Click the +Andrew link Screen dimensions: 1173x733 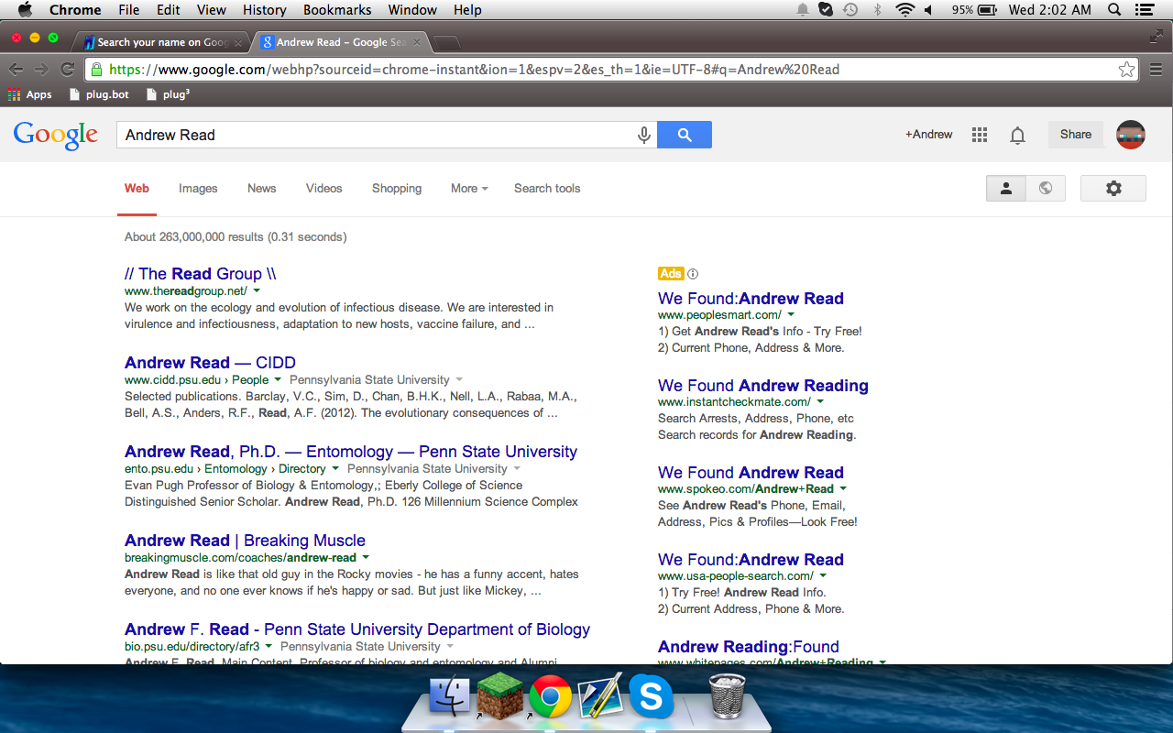click(929, 135)
